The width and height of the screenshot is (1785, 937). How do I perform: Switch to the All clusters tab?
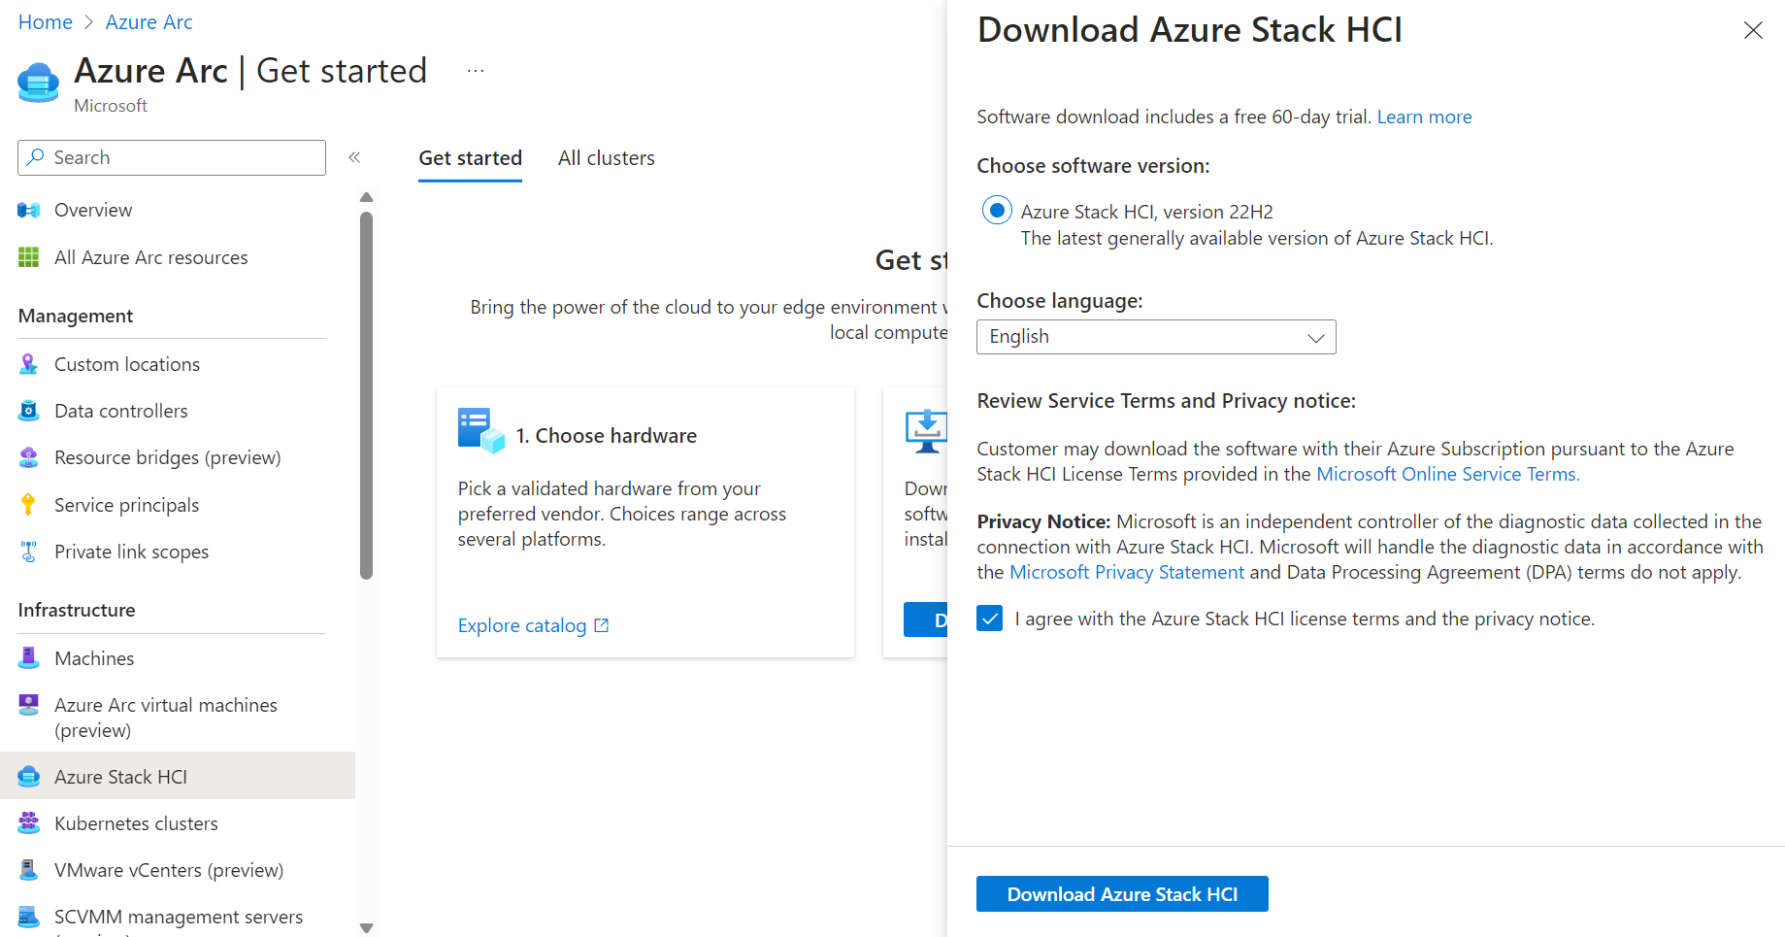[x=607, y=158]
